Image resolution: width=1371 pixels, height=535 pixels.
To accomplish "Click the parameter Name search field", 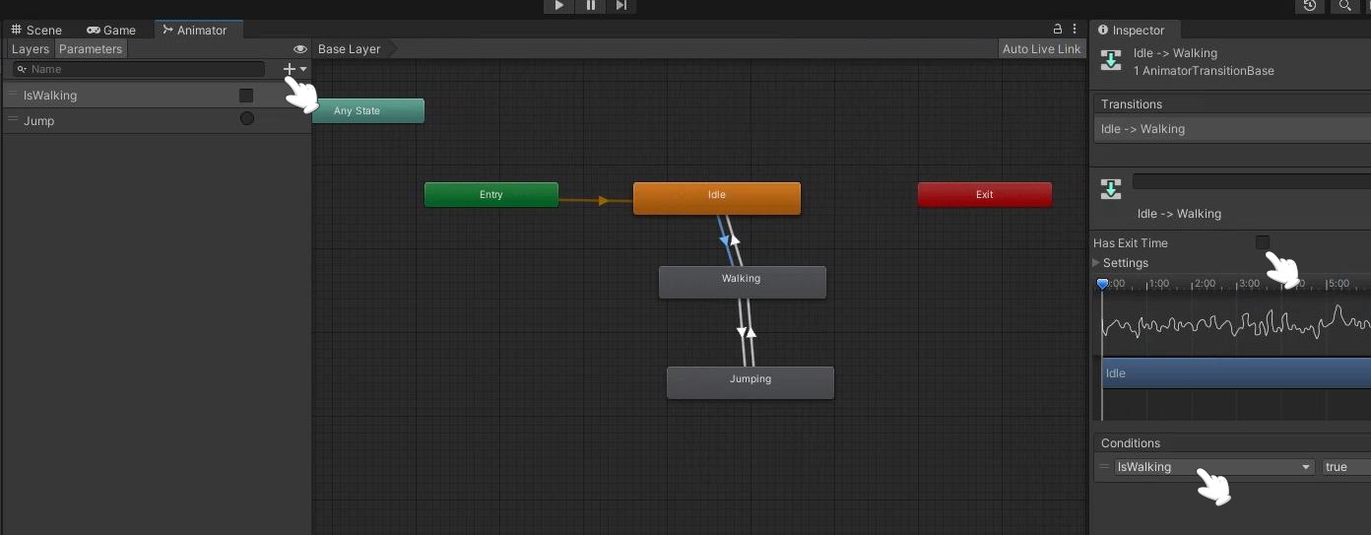I will point(139,69).
